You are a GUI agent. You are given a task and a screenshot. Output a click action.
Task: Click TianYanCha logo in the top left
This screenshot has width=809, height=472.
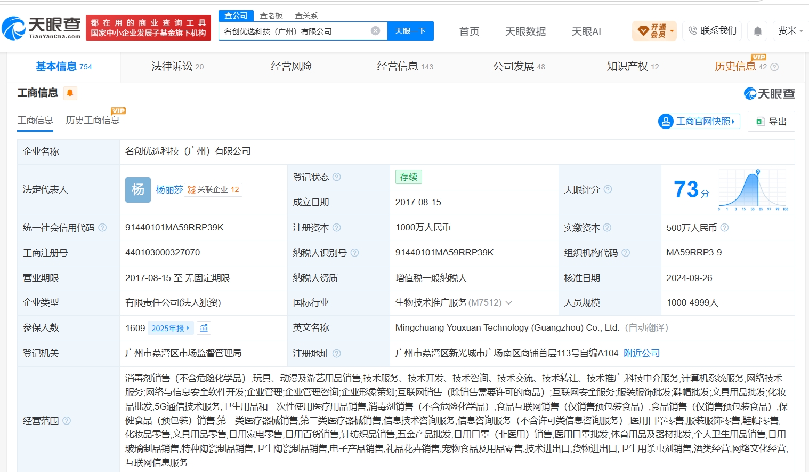click(42, 28)
